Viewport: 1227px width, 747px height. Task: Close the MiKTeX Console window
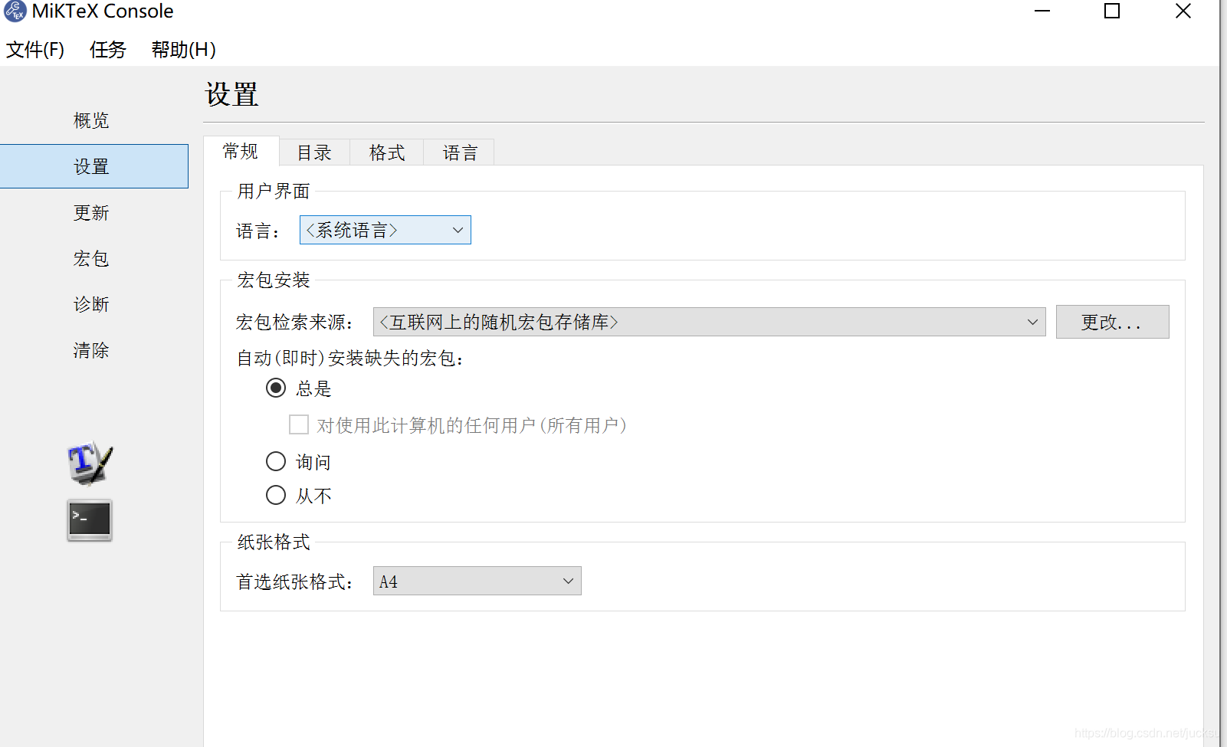(1183, 11)
